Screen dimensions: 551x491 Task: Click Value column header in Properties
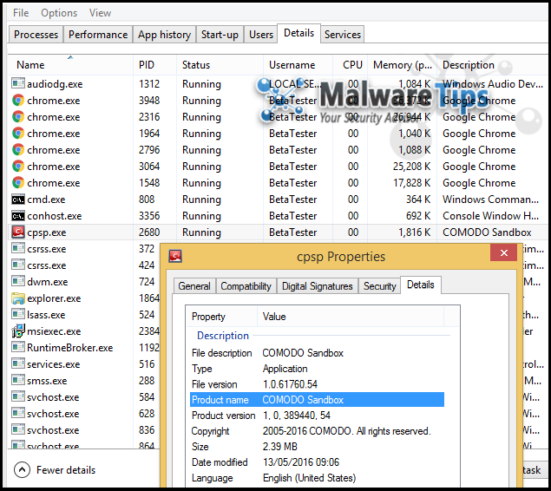(351, 317)
